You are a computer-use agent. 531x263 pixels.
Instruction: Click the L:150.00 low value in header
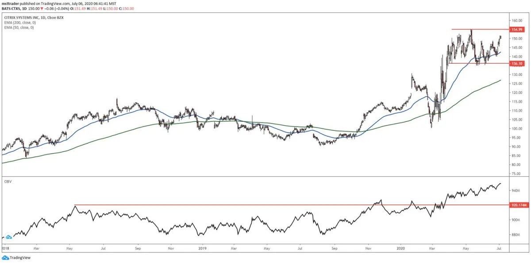point(111,8)
